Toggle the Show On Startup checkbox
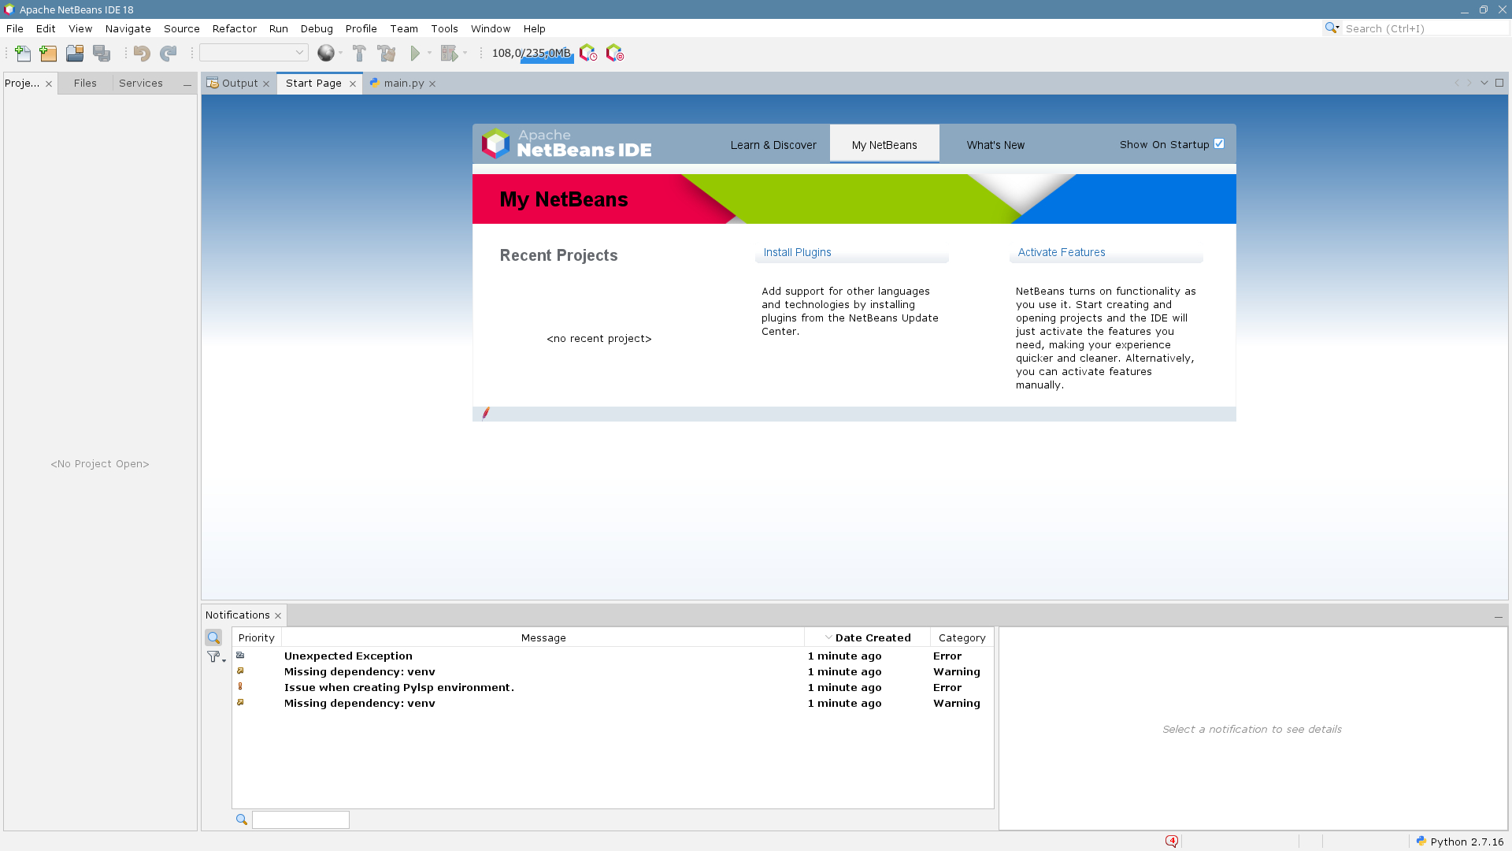 pos(1219,144)
